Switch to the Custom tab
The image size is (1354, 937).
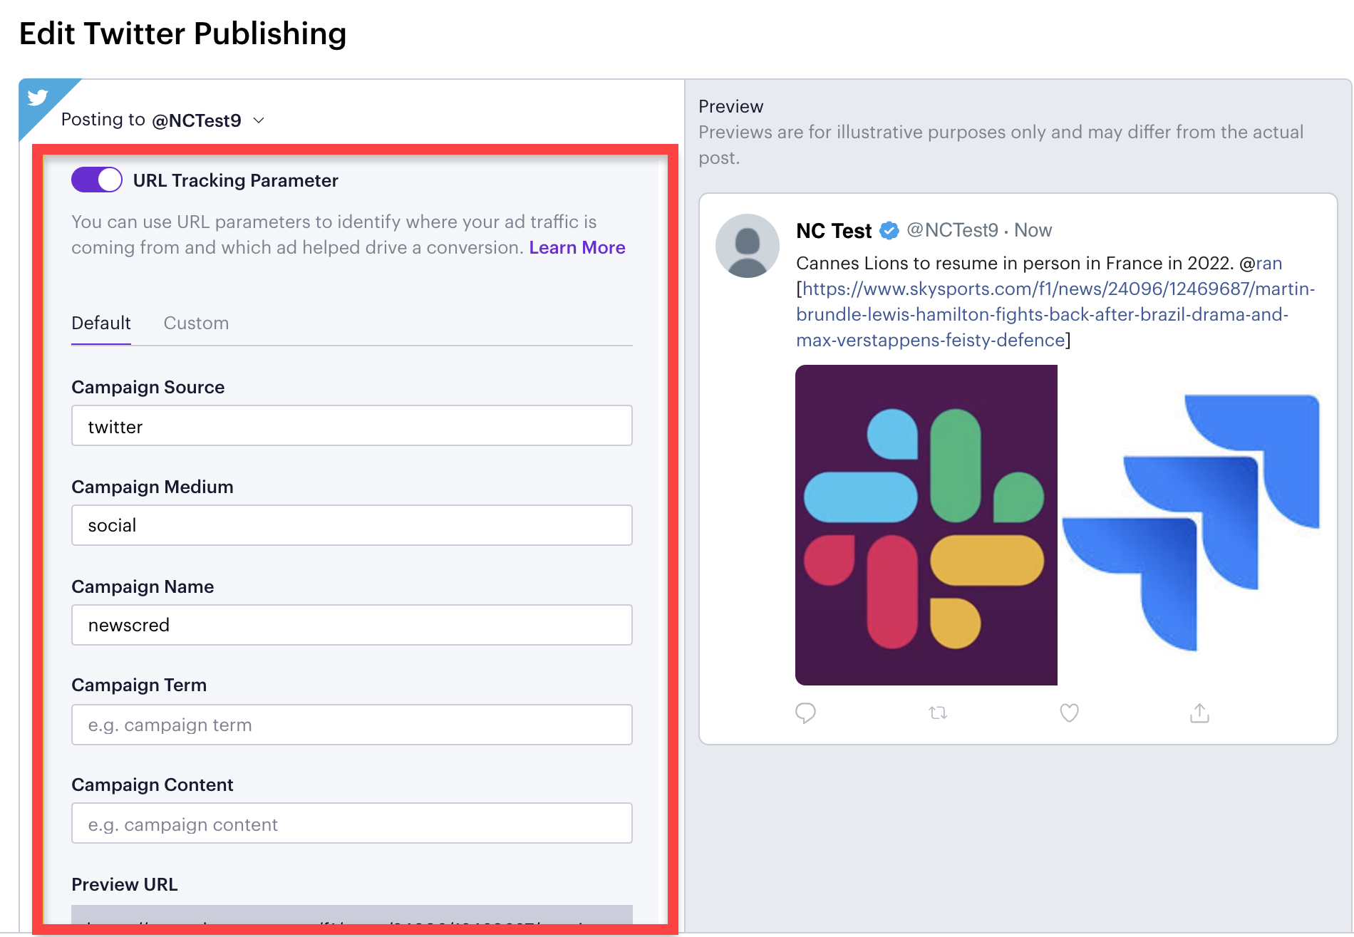tap(196, 323)
